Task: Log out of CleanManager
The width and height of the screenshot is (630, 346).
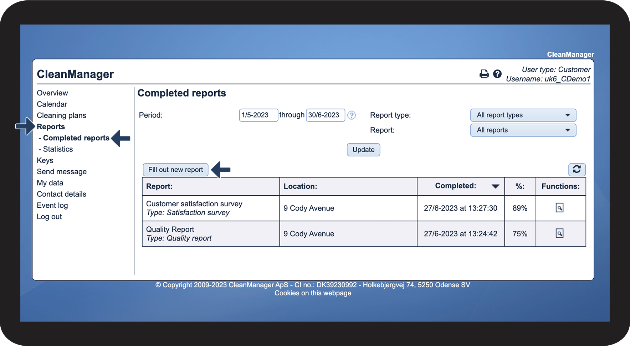Action: point(49,217)
